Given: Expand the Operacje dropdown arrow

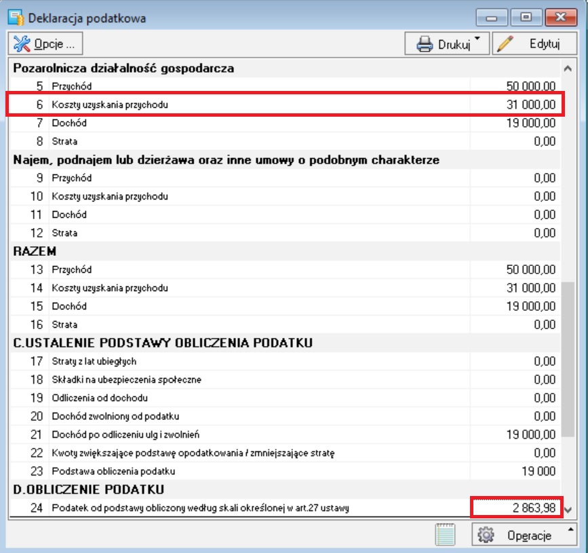Looking at the screenshot, I should pos(571,529).
